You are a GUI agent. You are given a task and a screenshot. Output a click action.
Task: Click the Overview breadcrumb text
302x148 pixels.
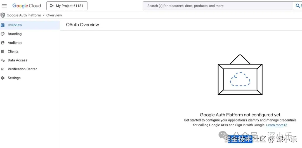click(54, 15)
